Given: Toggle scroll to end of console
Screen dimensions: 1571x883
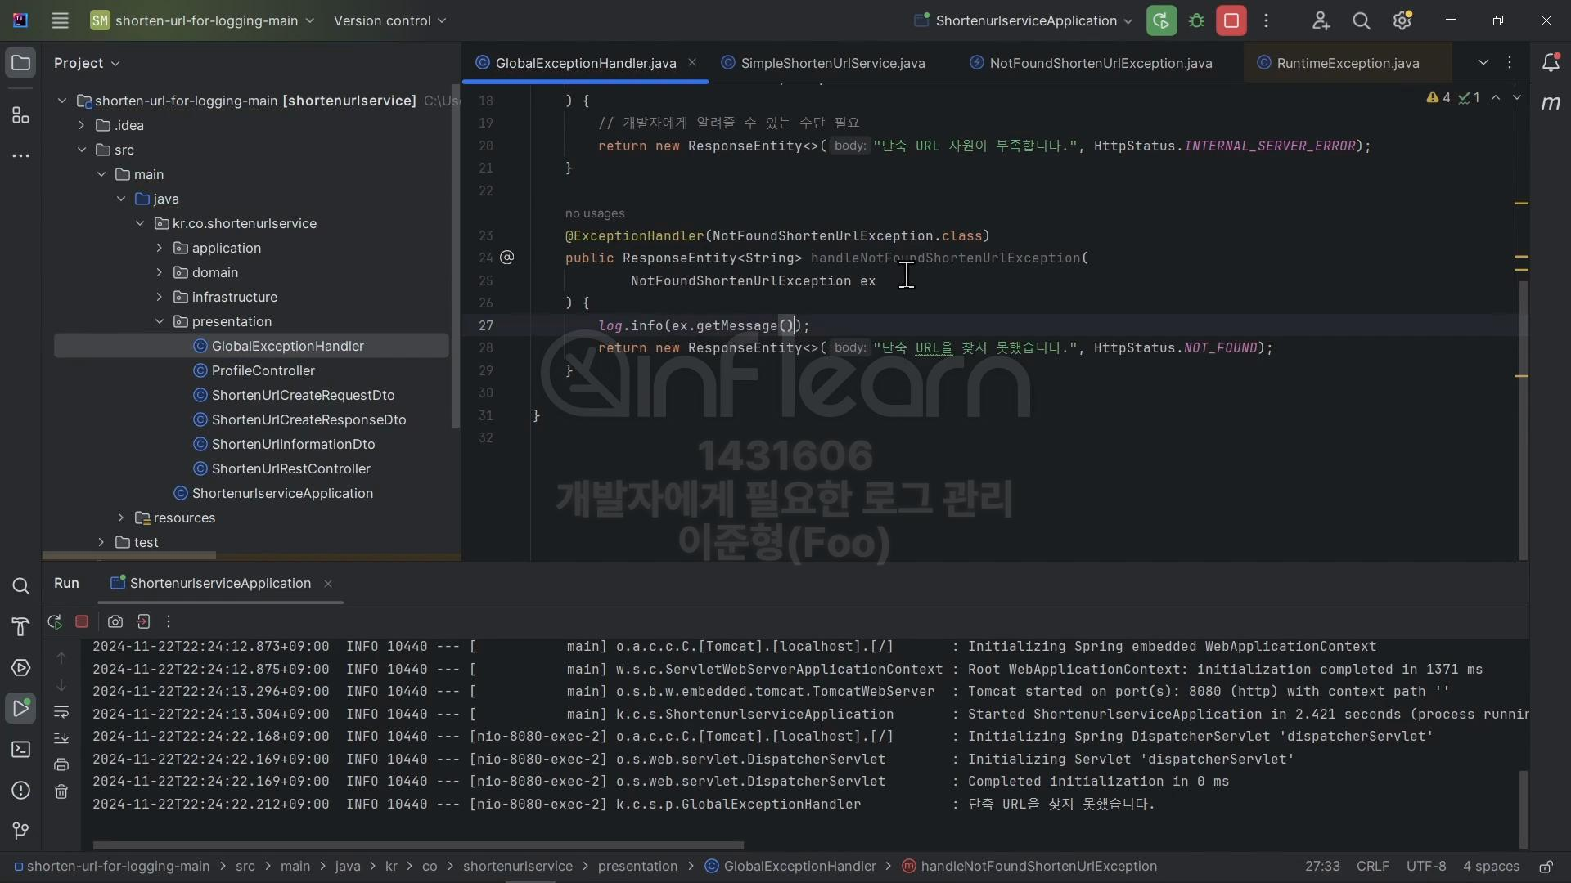Looking at the screenshot, I should pyautogui.click(x=61, y=738).
